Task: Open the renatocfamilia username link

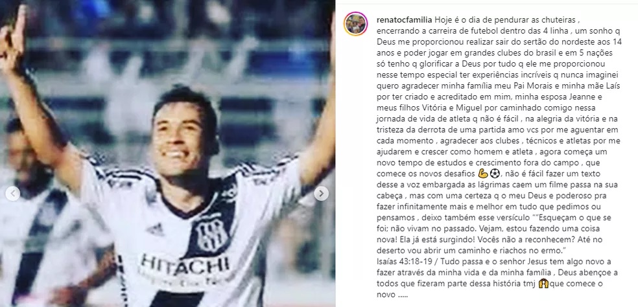Action: click(x=404, y=19)
